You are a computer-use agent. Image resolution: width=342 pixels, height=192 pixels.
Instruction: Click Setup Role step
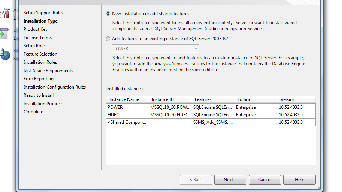pos(34,46)
